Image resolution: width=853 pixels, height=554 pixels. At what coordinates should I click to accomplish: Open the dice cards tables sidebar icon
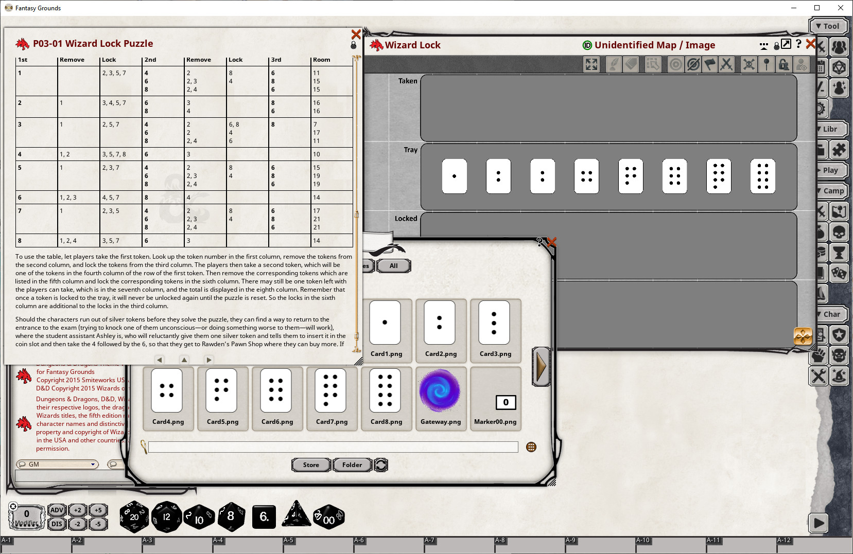click(839, 273)
